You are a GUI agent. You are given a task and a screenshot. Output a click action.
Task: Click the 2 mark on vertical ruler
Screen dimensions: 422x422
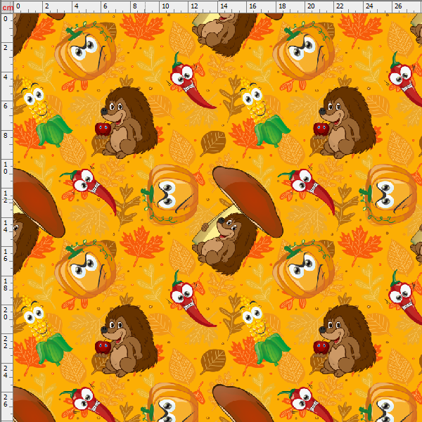pos(6,48)
